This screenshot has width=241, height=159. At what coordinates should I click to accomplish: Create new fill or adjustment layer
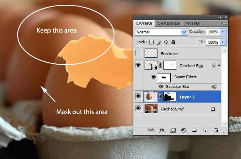point(184,130)
